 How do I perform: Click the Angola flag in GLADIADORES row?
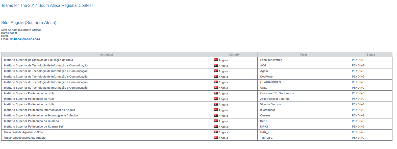tap(216, 82)
